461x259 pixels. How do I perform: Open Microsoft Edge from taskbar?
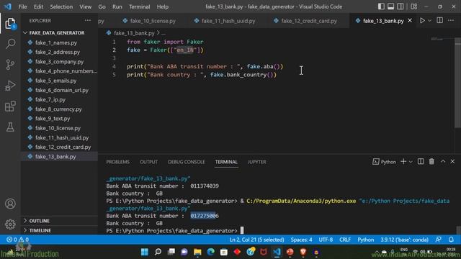[x=210, y=252]
